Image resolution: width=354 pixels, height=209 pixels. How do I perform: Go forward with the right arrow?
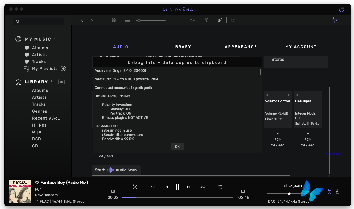point(91,20)
